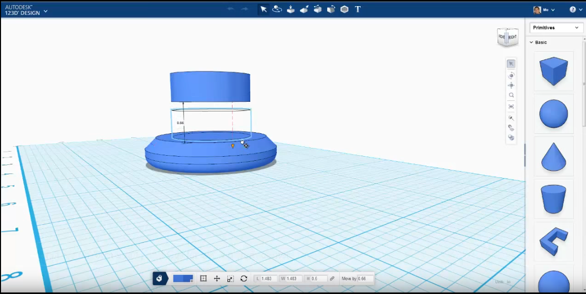Pick the tapered Cylinder primitive thumbnail
The image size is (586, 294).
pos(553,199)
